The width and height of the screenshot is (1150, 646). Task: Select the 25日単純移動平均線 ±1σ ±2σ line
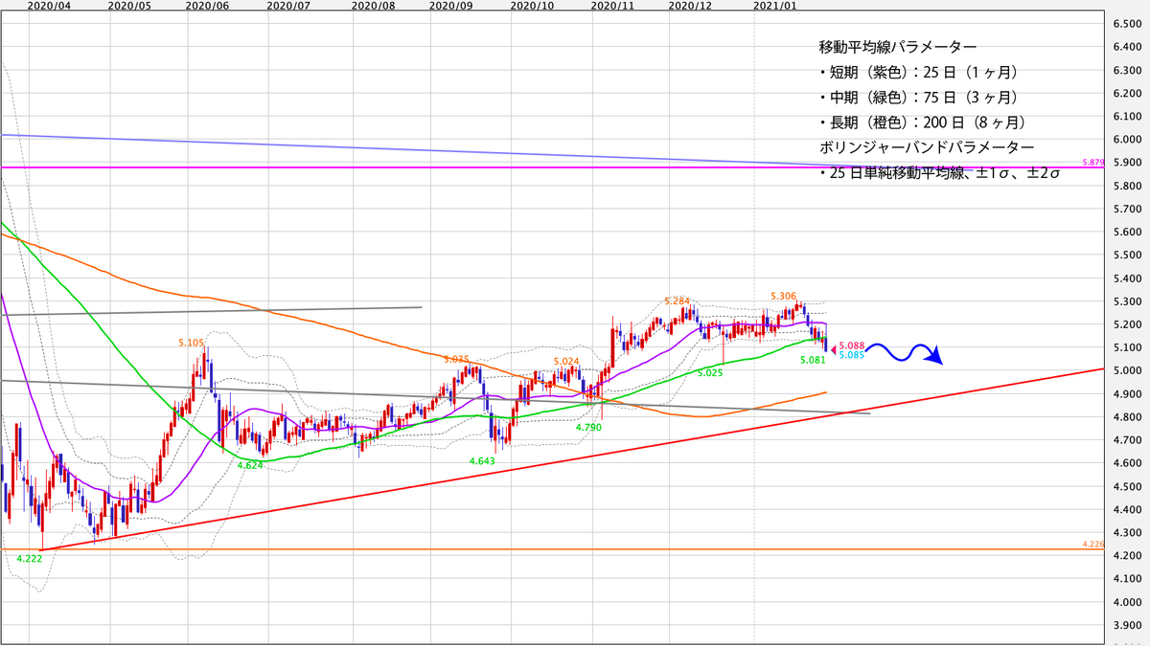(939, 174)
